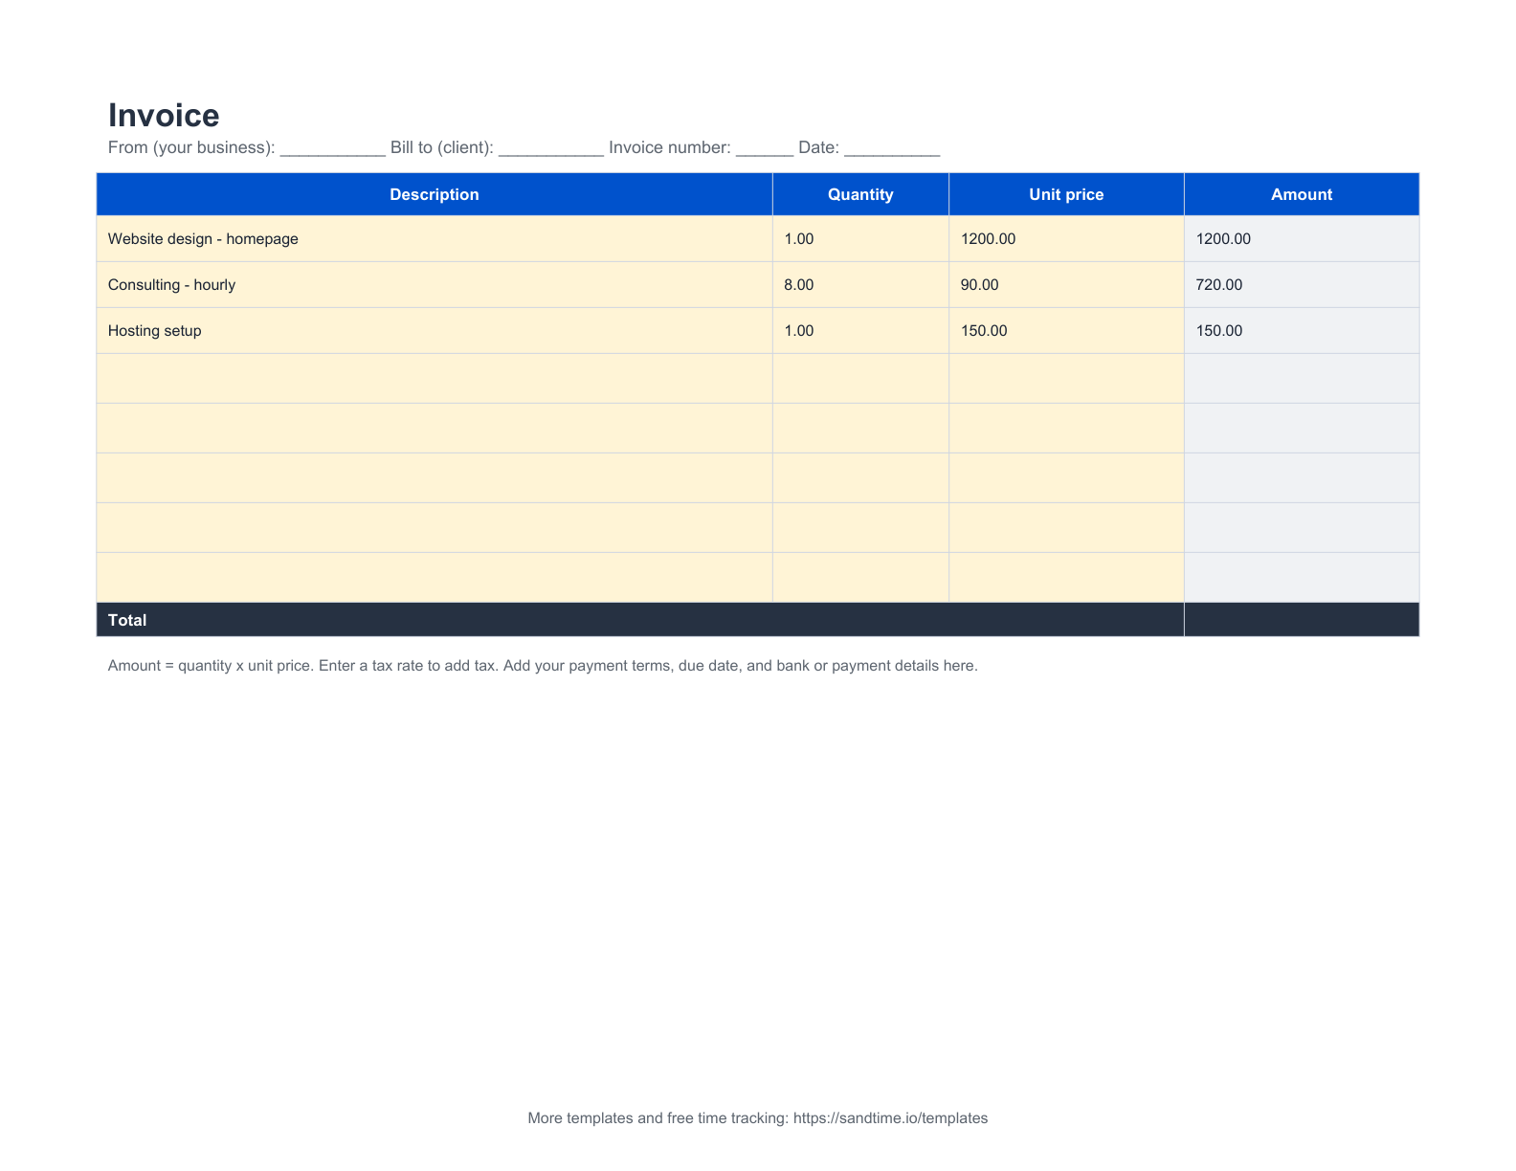Click the Invoice number blank field
Screen dimensions: 1516x1171
point(765,149)
